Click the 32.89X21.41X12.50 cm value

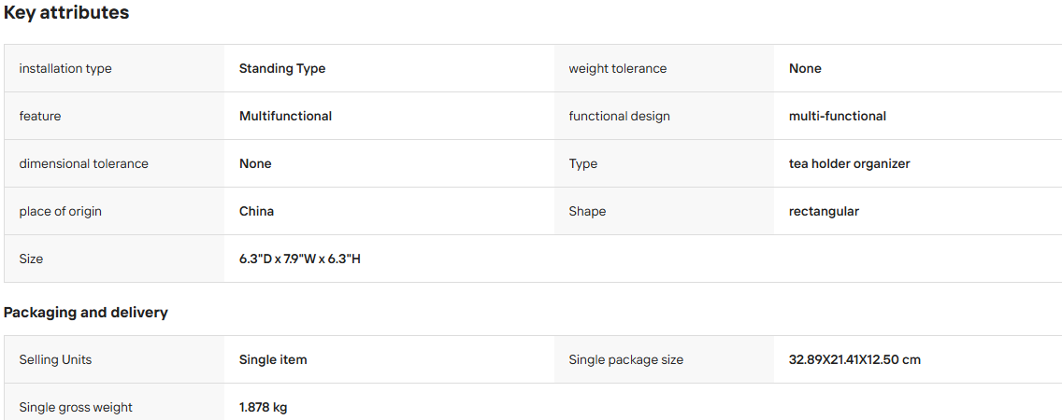854,360
